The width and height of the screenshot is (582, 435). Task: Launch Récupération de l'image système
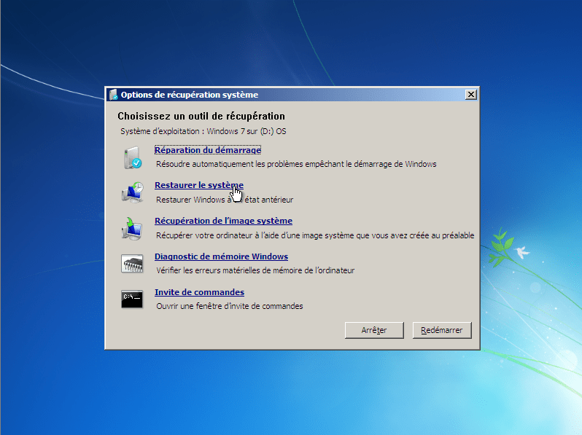[223, 221]
